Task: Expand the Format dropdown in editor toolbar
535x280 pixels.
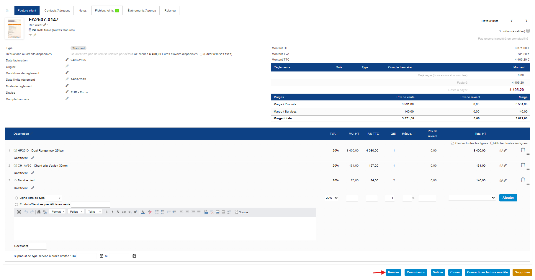Action: pos(58,212)
